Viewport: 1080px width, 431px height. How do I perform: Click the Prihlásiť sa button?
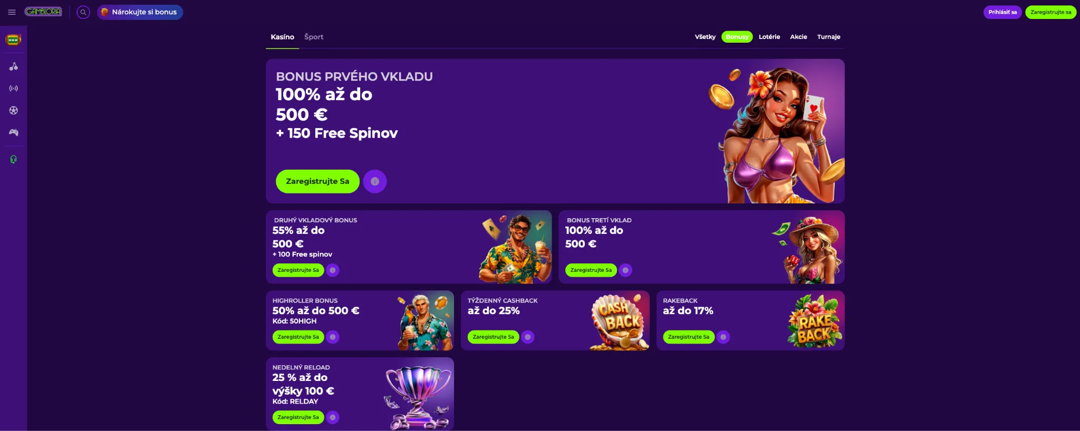(x=1002, y=12)
